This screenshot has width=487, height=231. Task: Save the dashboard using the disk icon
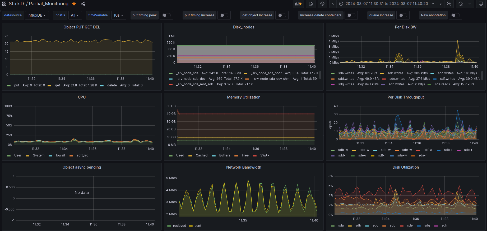[x=311, y=4]
